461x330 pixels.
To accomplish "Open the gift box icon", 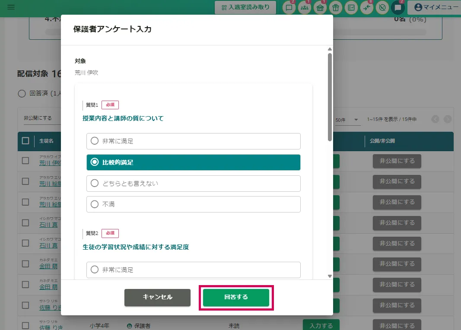I will pyautogui.click(x=335, y=7).
